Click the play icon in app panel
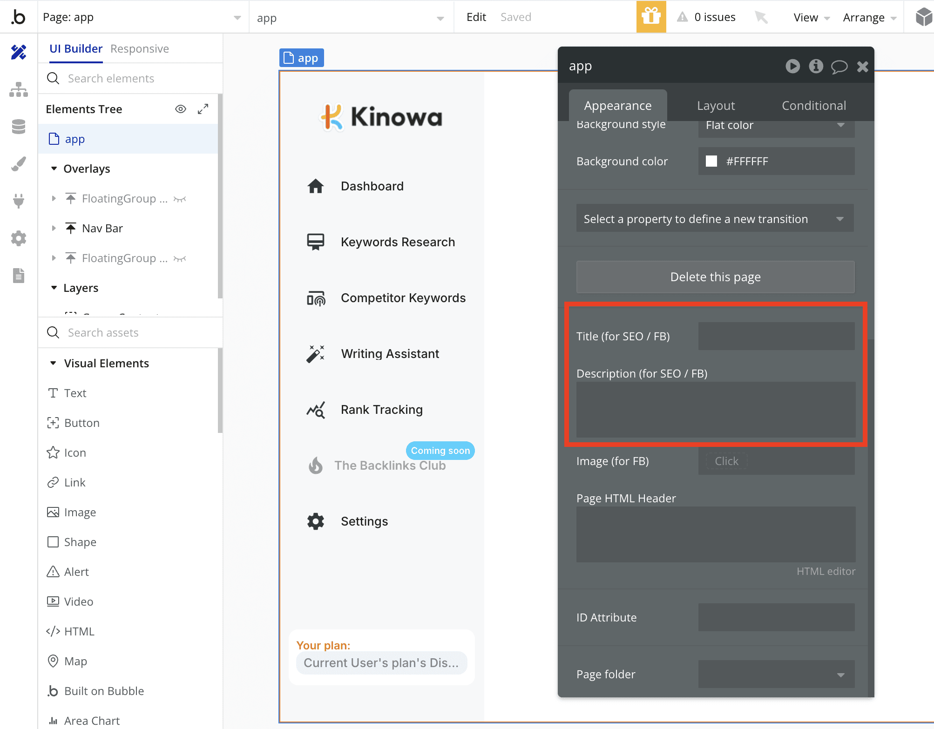 [792, 66]
